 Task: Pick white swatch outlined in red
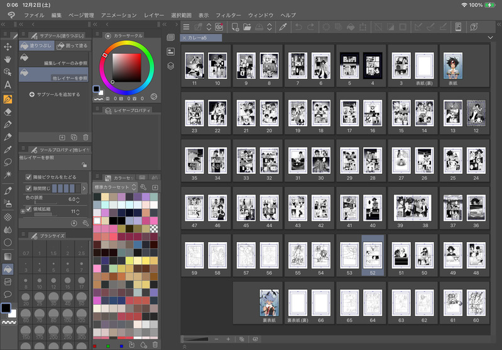coord(97,221)
